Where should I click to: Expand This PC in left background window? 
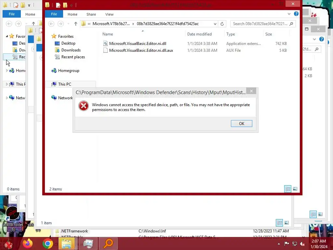click(x=7, y=84)
